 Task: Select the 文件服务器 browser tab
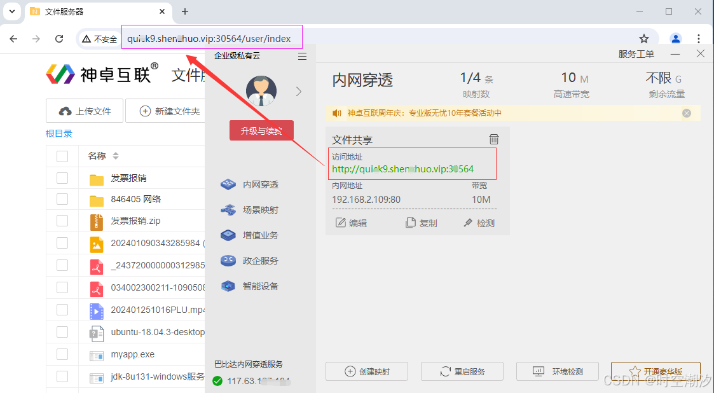(99, 12)
